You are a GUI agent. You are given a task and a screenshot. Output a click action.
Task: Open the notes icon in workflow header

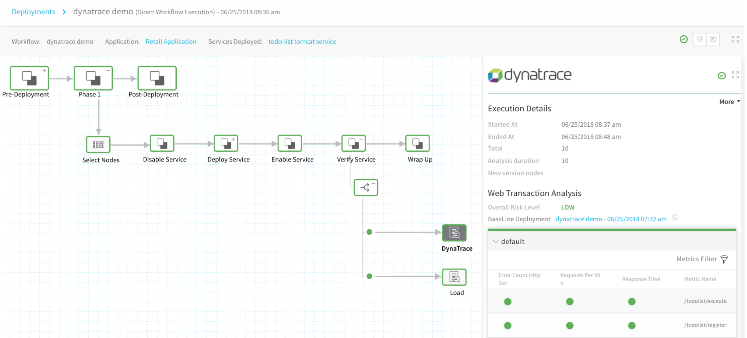pyautogui.click(x=713, y=39)
